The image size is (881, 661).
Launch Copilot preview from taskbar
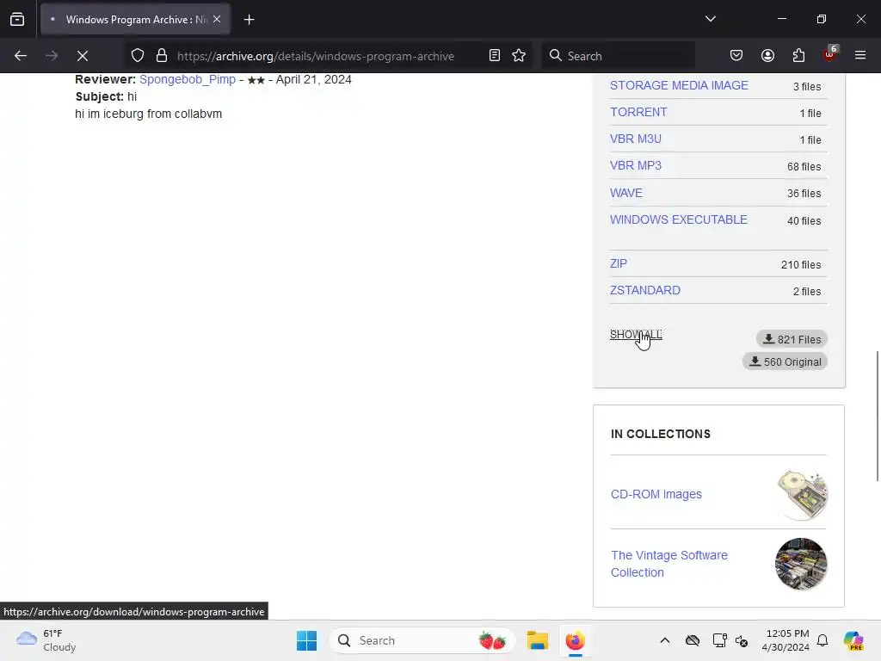[x=853, y=640]
